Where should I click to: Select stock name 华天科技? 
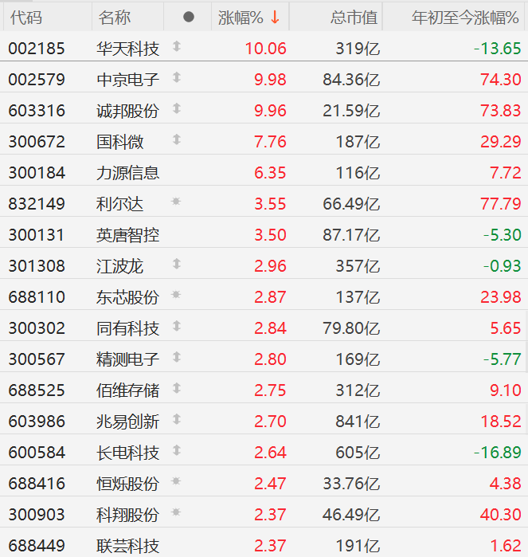(128, 49)
